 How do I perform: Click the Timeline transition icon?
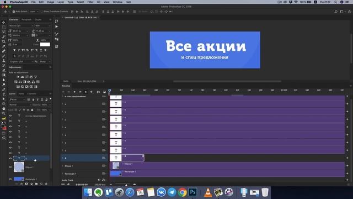click(104, 92)
